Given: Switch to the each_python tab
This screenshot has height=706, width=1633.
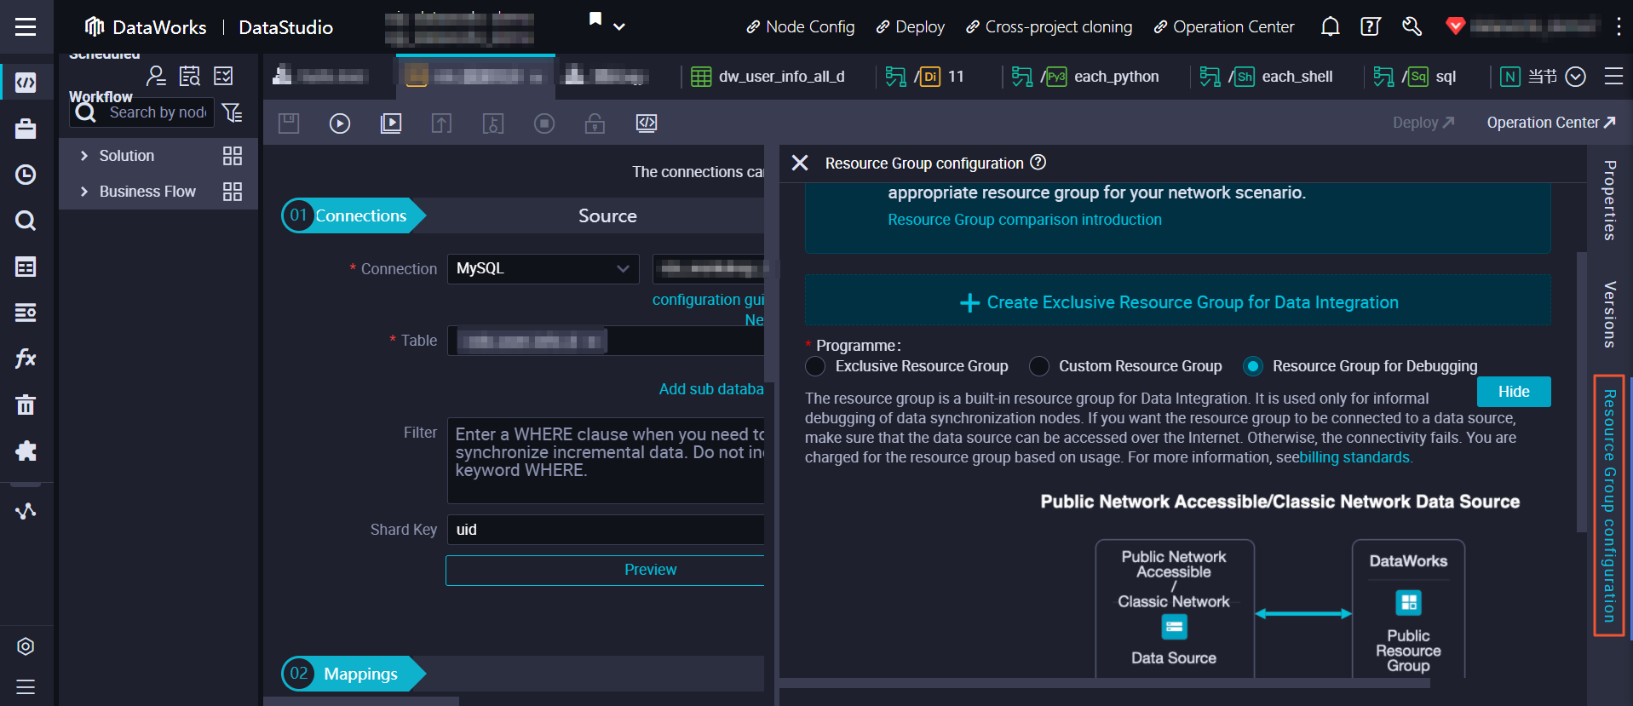Looking at the screenshot, I should (x=1084, y=77).
